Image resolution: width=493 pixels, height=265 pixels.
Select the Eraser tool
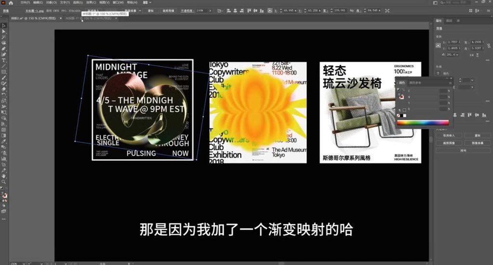[4, 89]
